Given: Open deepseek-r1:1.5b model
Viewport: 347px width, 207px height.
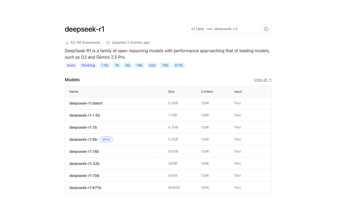Looking at the screenshot, I should tap(84, 115).
